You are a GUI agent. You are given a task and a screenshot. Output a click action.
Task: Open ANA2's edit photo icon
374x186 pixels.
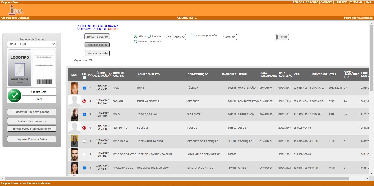(x=74, y=88)
